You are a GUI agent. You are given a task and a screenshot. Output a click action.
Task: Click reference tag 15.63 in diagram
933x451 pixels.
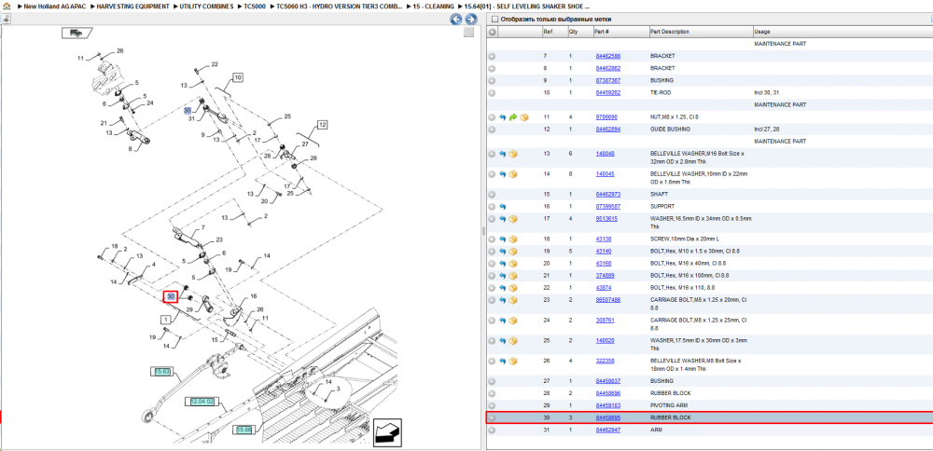[162, 372]
